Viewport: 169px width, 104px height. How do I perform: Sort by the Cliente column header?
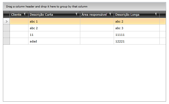point(16,15)
